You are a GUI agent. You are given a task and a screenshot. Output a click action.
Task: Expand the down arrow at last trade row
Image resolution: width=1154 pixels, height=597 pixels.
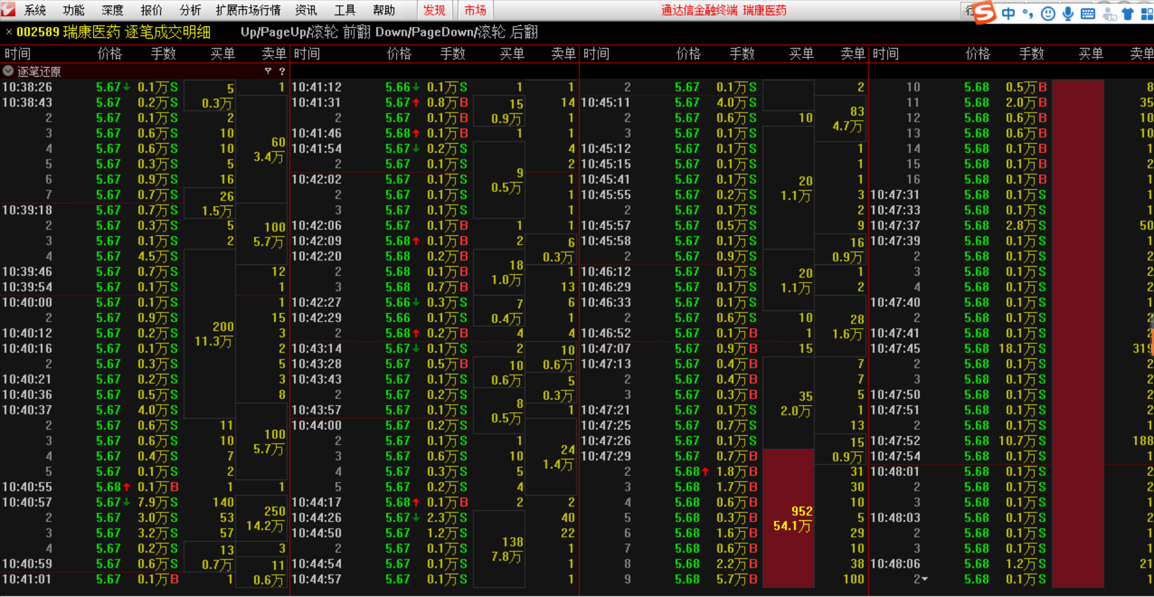coord(924,579)
